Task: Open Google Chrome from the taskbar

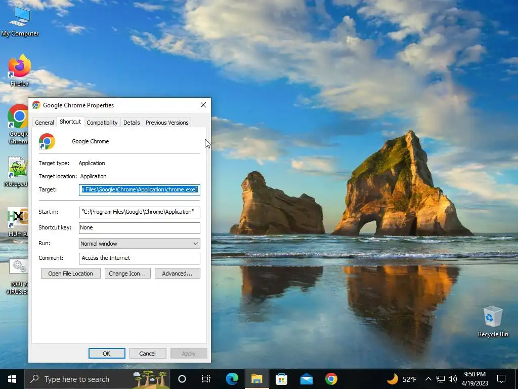Action: click(331, 379)
